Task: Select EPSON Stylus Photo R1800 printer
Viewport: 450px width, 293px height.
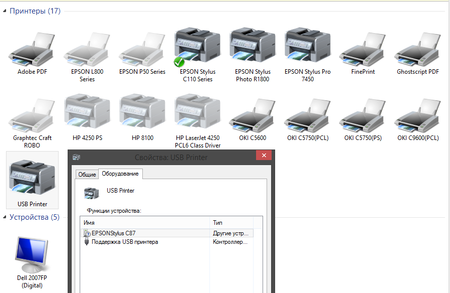Action: click(x=253, y=45)
